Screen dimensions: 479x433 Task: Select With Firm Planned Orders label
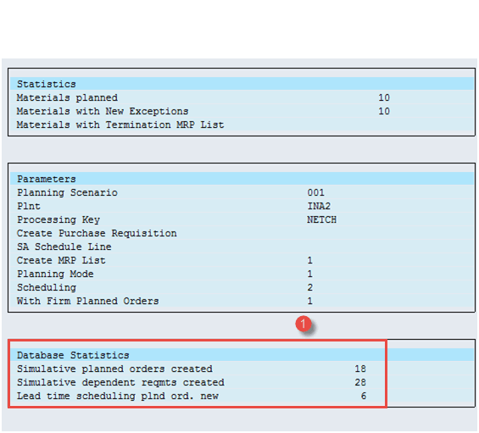(87, 301)
